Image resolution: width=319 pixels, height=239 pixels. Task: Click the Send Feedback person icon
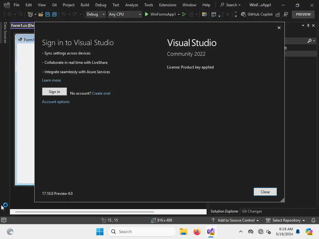(x=286, y=14)
